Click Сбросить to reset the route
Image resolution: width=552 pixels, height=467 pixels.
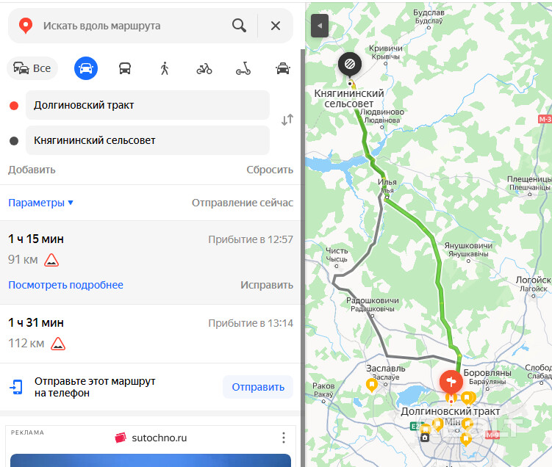(x=270, y=170)
